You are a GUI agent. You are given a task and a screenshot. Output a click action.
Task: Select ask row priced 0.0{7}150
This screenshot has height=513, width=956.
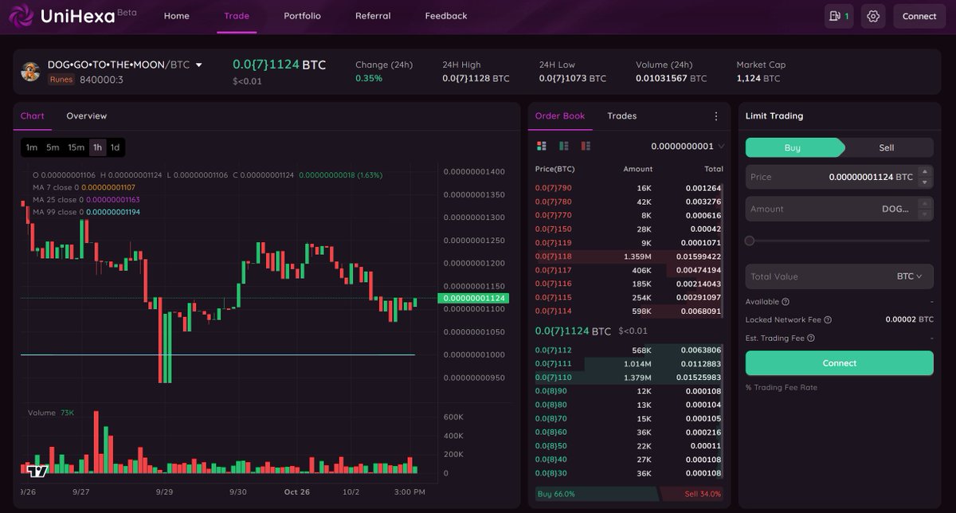coord(629,229)
